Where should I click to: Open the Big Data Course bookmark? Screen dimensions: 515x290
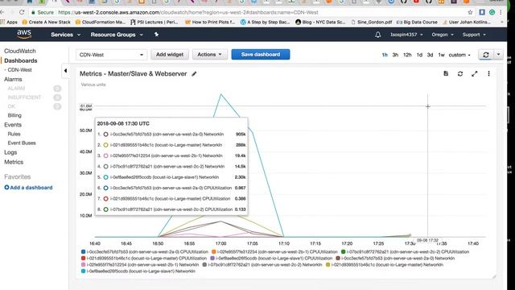(417, 22)
